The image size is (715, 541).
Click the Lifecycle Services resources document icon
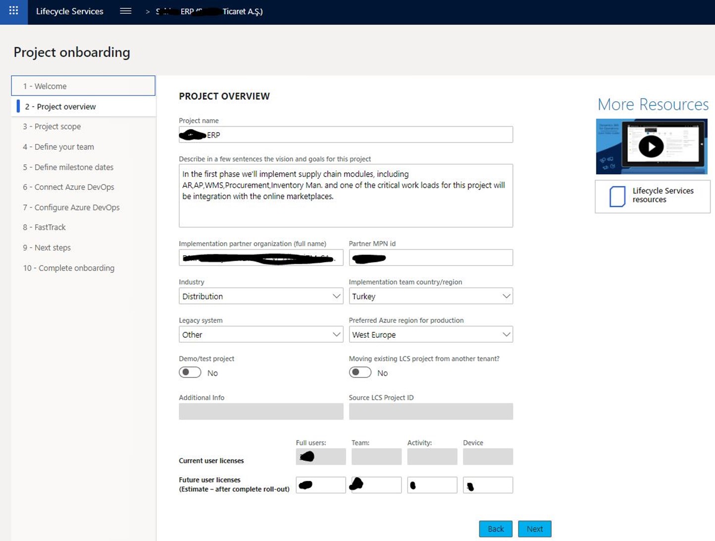point(617,196)
